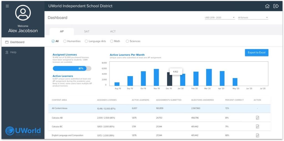Expand the UISD 2019 - 2020 year dropdown
Image resolution: width=284 pixels, height=141 pixels.
[220, 18]
